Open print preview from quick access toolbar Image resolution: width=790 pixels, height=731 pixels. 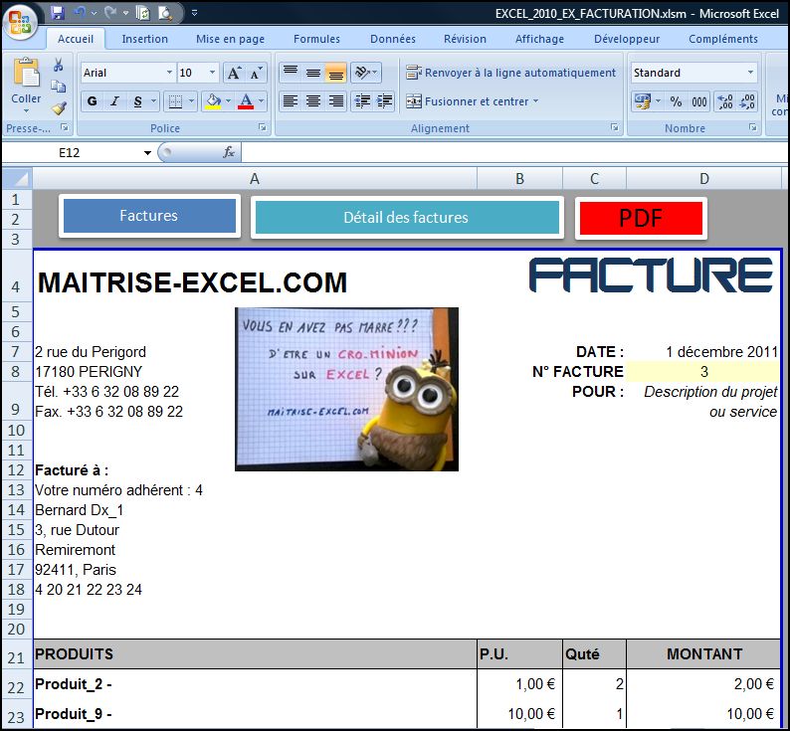click(165, 14)
